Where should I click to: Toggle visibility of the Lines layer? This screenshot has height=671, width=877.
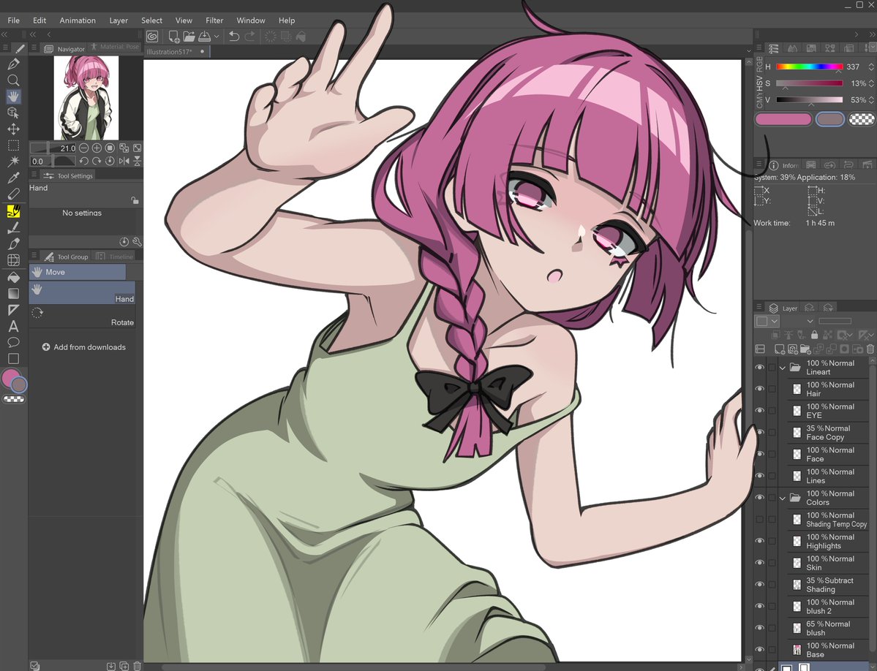759,476
